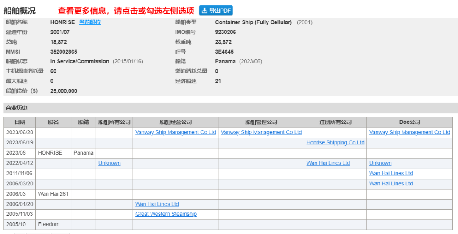Screen dimensions: 458x234
Task: Select the Panama flag value beside 船籍
Action: (x=225, y=61)
